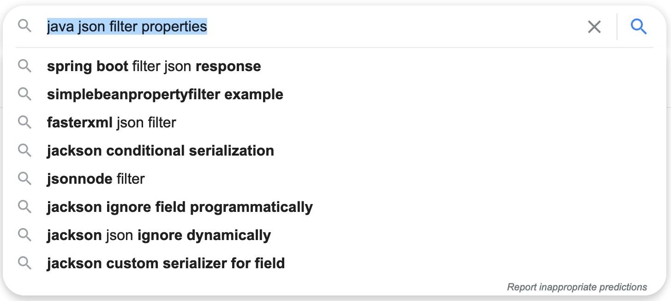Click magnifier icon beside "jsonnode filter"
The height and width of the screenshot is (301, 671).
tap(24, 179)
